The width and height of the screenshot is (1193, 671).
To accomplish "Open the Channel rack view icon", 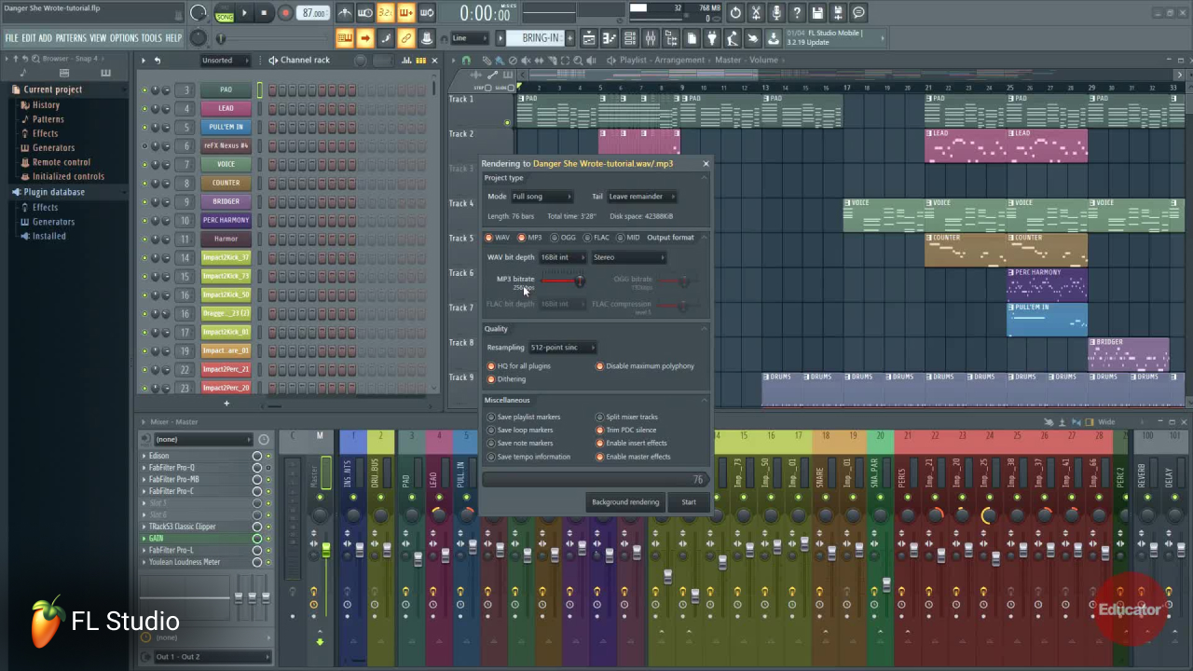I will (630, 38).
